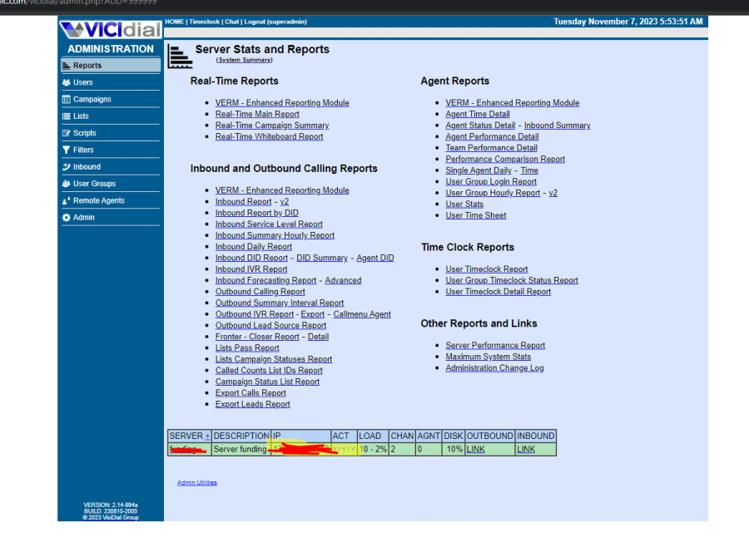The width and height of the screenshot is (749, 547).
Task: Open Advanced forecasting report link
Action: [x=343, y=281]
